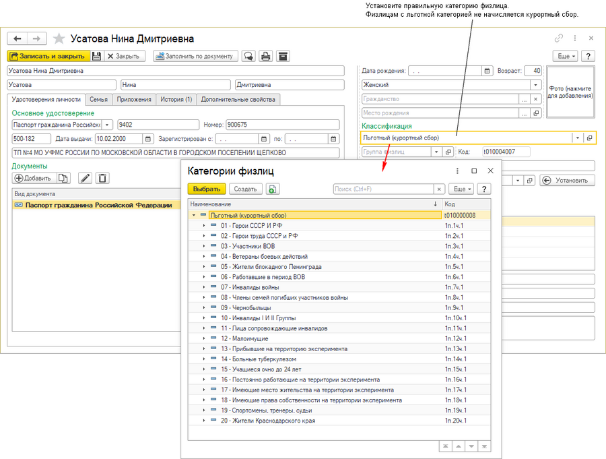This screenshot has height=459, width=606.
Task: Click the save floppy disk icon
Action: coord(96,57)
